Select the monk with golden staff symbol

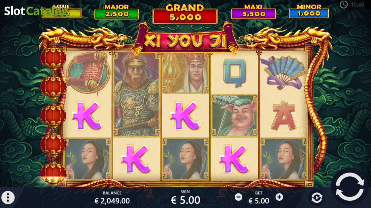click(185, 73)
